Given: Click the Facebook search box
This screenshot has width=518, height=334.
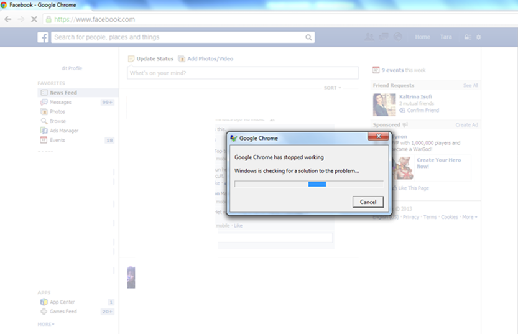Looking at the screenshot, I should [x=183, y=37].
